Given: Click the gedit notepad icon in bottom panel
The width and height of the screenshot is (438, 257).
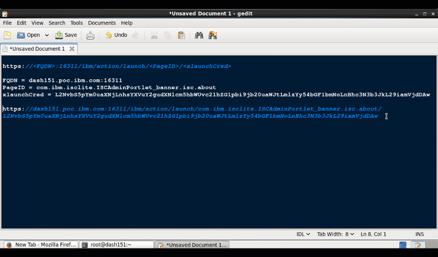Looking at the screenshot, I should coord(418,245).
